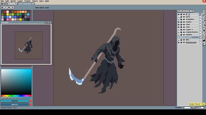Select the Contour tool
This screenshot has height=115, width=206.
[204, 41]
